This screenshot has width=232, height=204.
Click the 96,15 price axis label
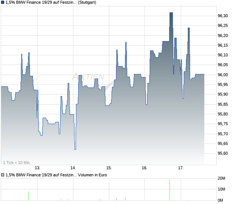pyautogui.click(x=223, y=45)
